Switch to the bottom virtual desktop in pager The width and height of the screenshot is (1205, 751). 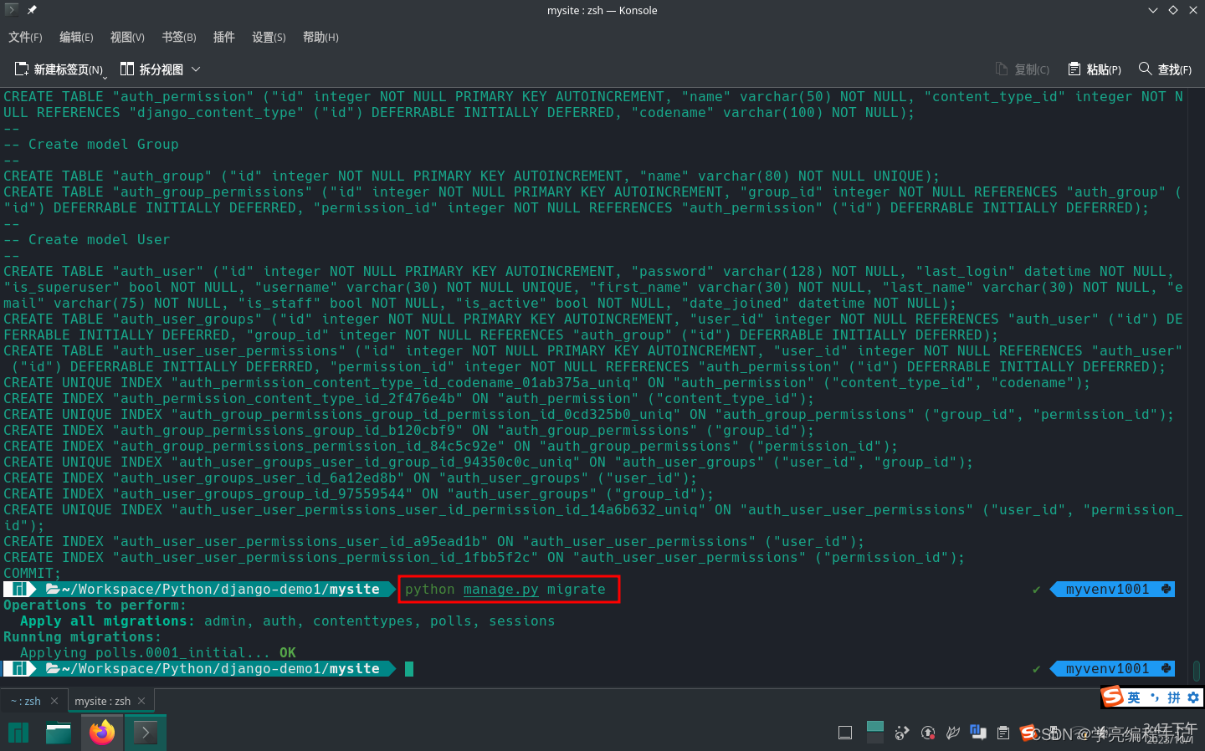click(x=875, y=739)
